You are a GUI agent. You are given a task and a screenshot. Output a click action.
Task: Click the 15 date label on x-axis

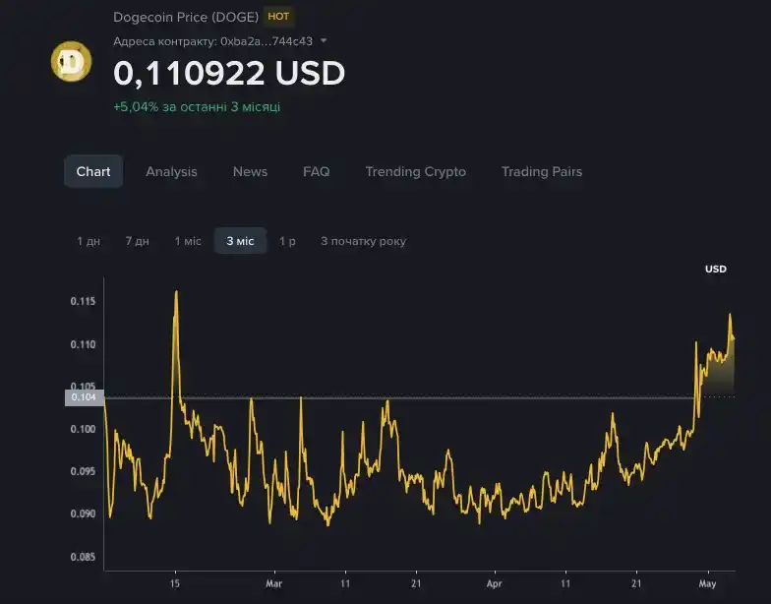[175, 584]
